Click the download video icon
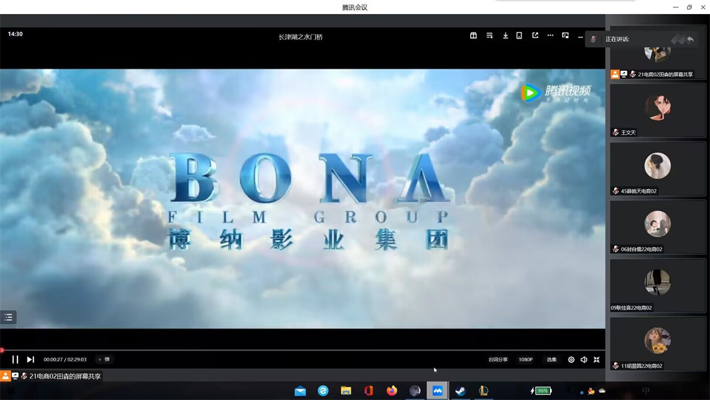 point(506,35)
